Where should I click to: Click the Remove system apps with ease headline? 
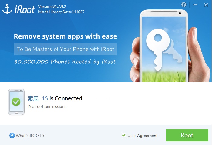tap(65, 36)
